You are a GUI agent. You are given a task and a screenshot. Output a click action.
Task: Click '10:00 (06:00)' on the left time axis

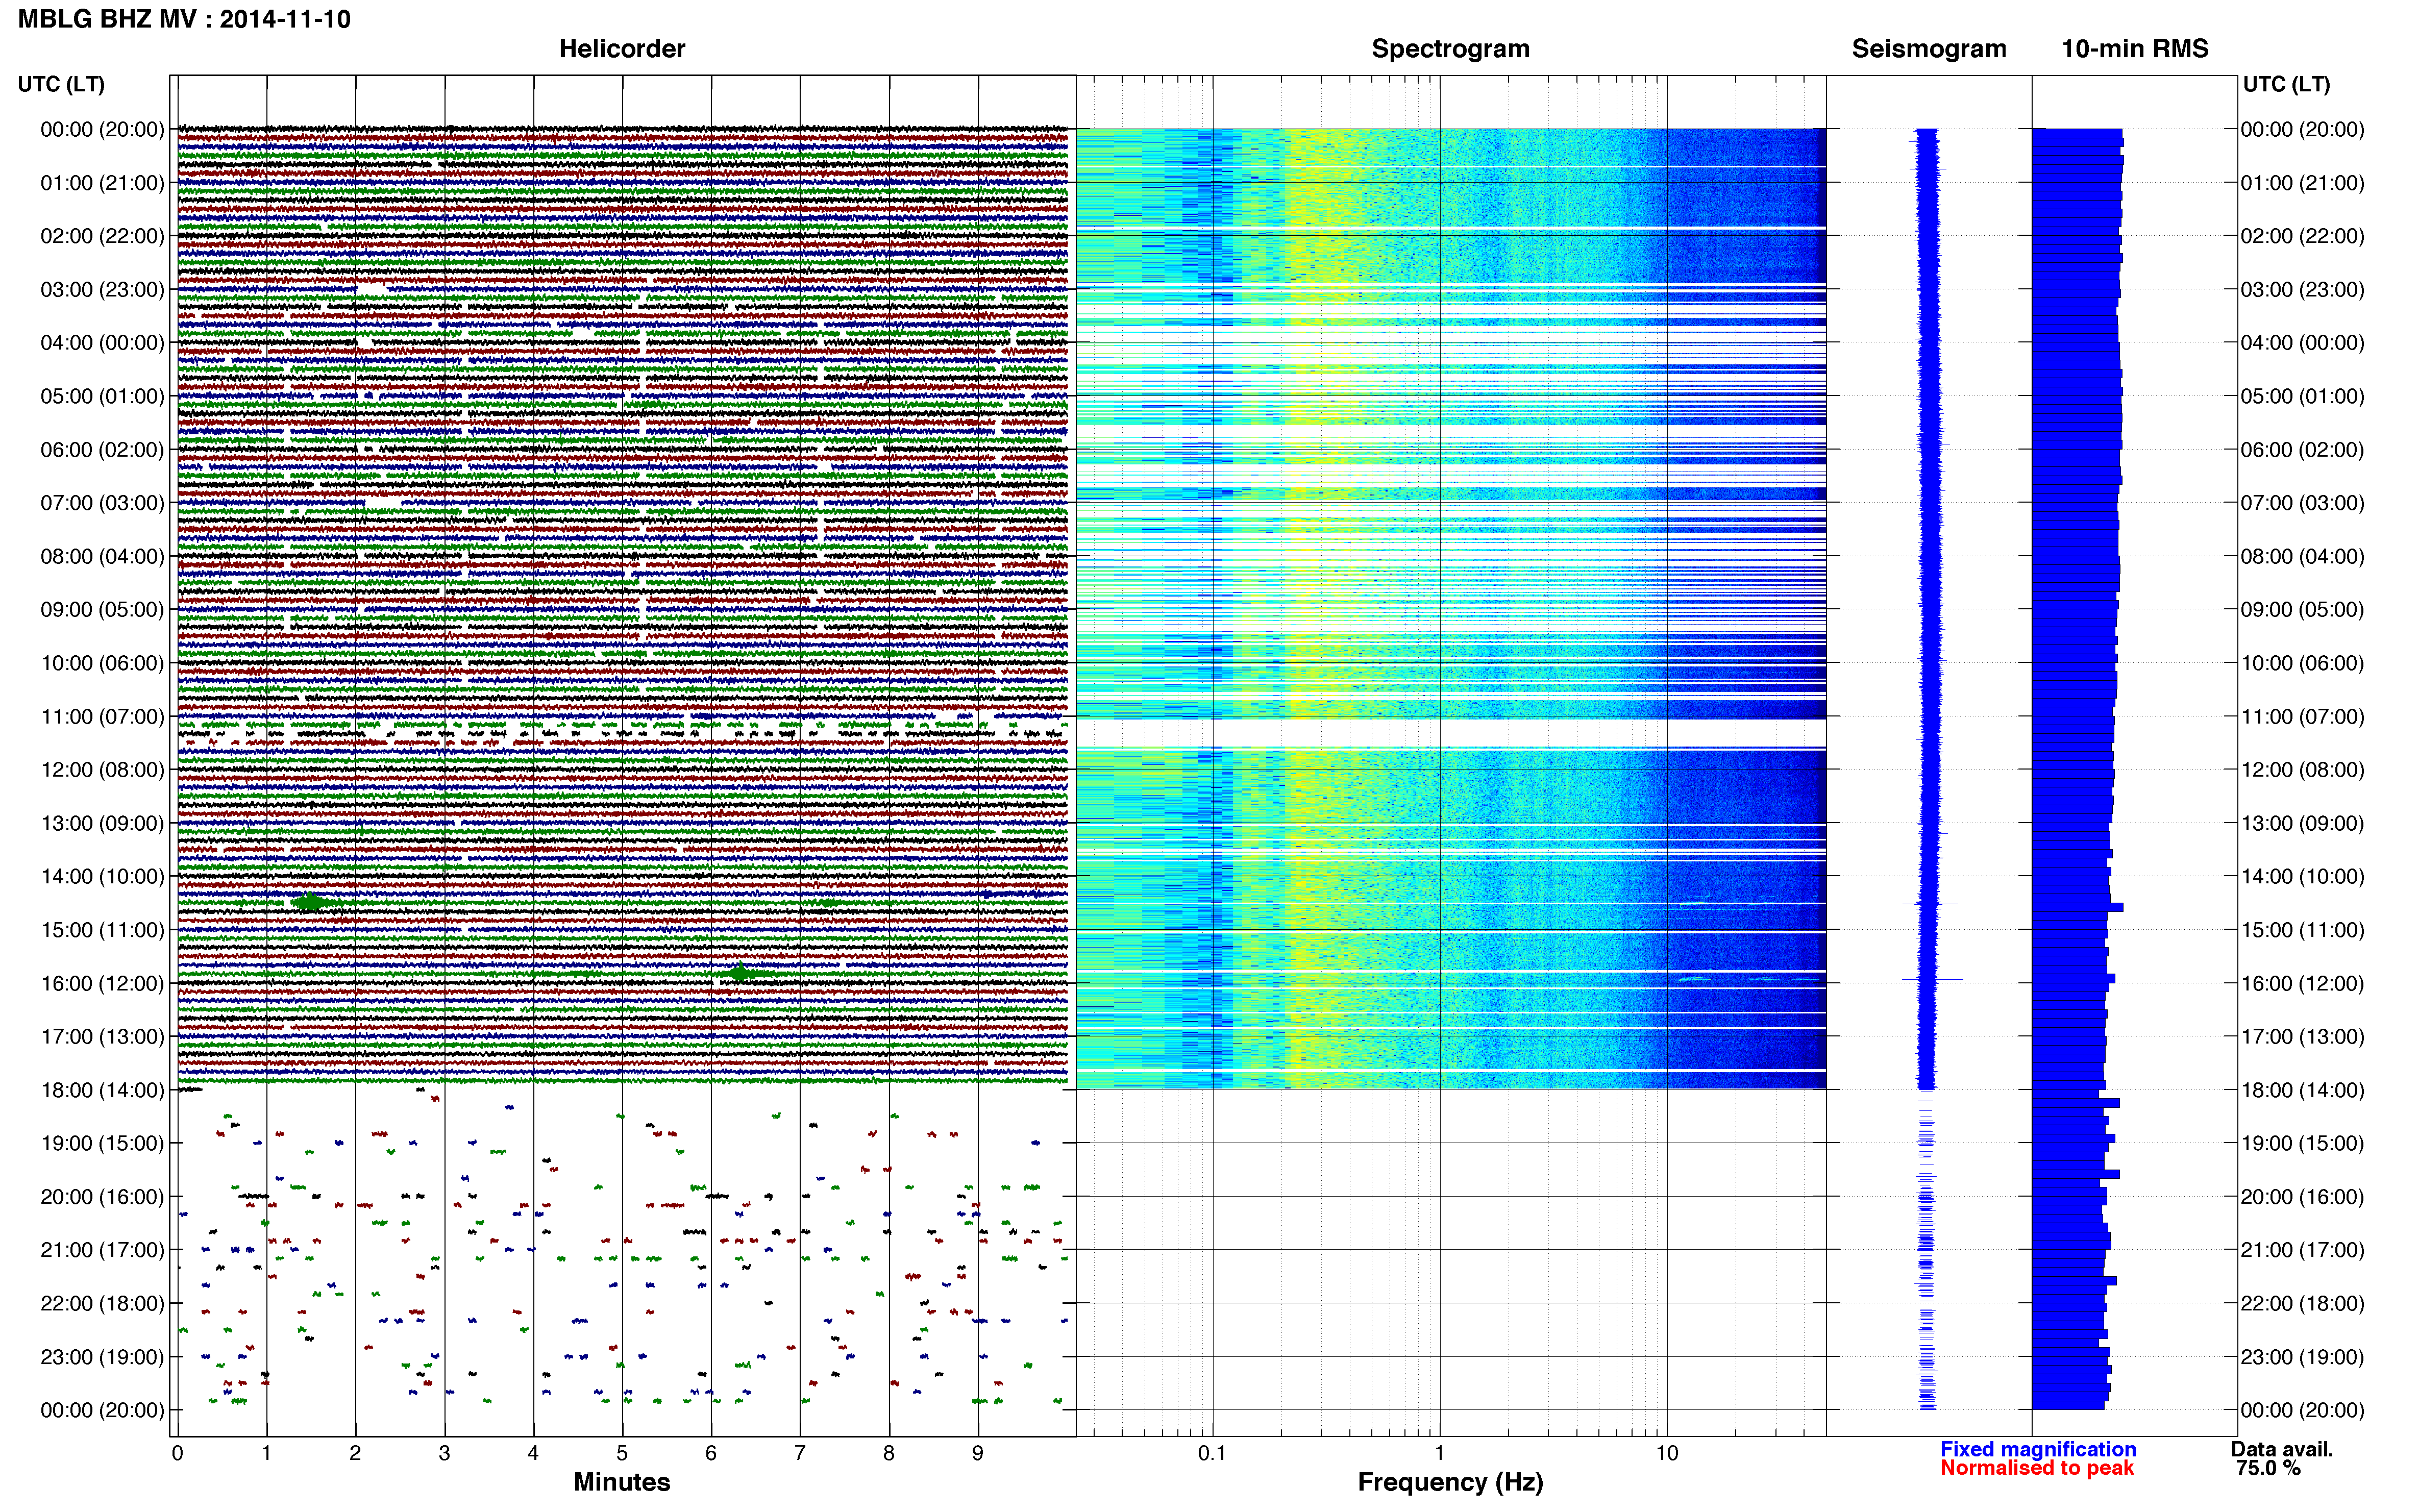pos(102,663)
